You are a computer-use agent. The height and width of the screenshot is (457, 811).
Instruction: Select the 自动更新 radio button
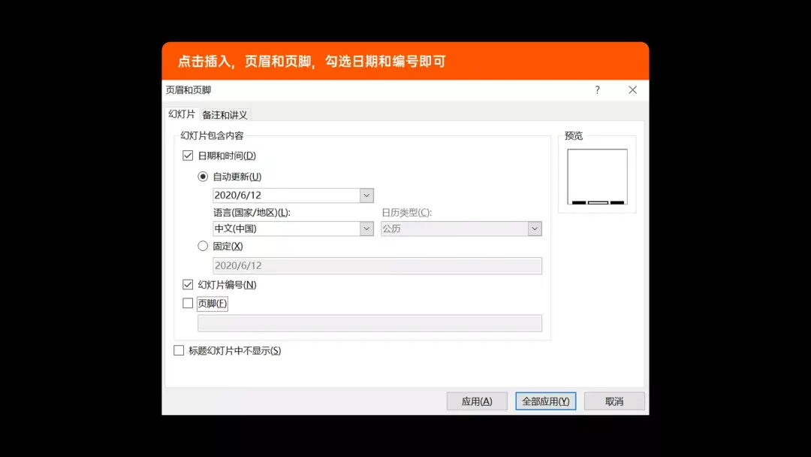coord(203,177)
